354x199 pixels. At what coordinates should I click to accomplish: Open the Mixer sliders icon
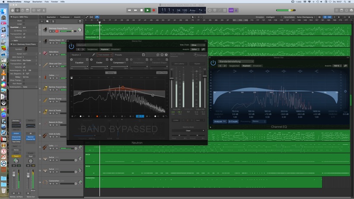tap(39, 10)
